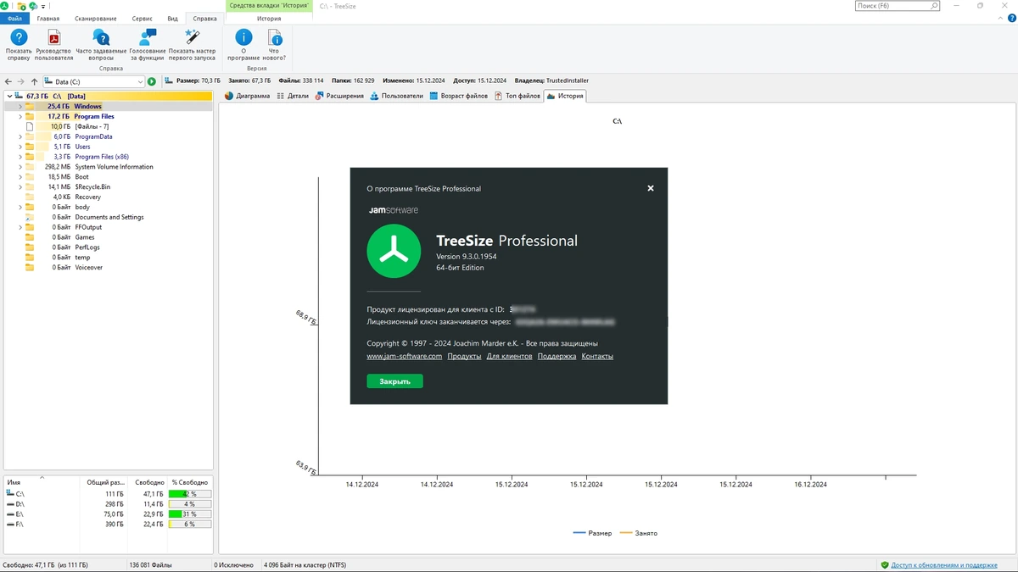Open the Детали view tab
This screenshot has width=1018, height=572.
(x=293, y=96)
